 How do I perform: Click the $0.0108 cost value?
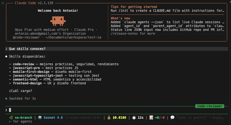[119, 118]
